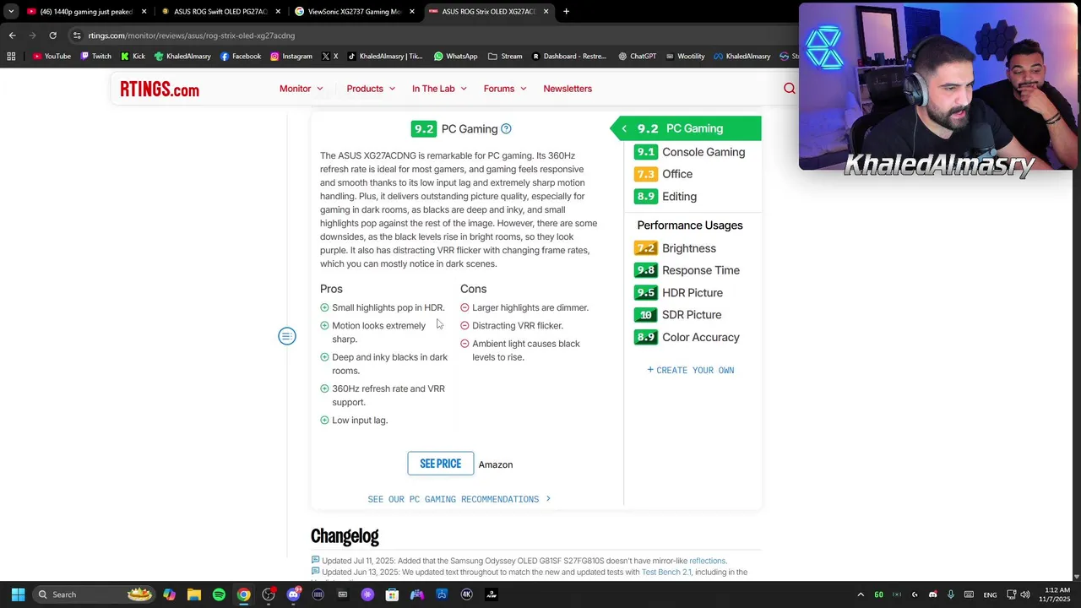The image size is (1081, 608).
Task: Go back with the browser back arrow
Action: [12, 35]
